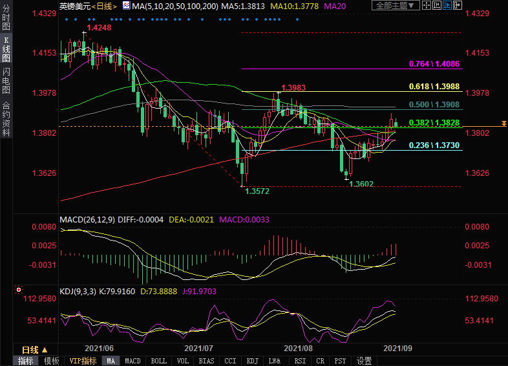This screenshot has height=366, width=508.
Task: Open 合约资料 tab in left sidebar
Action: pyautogui.click(x=6, y=118)
